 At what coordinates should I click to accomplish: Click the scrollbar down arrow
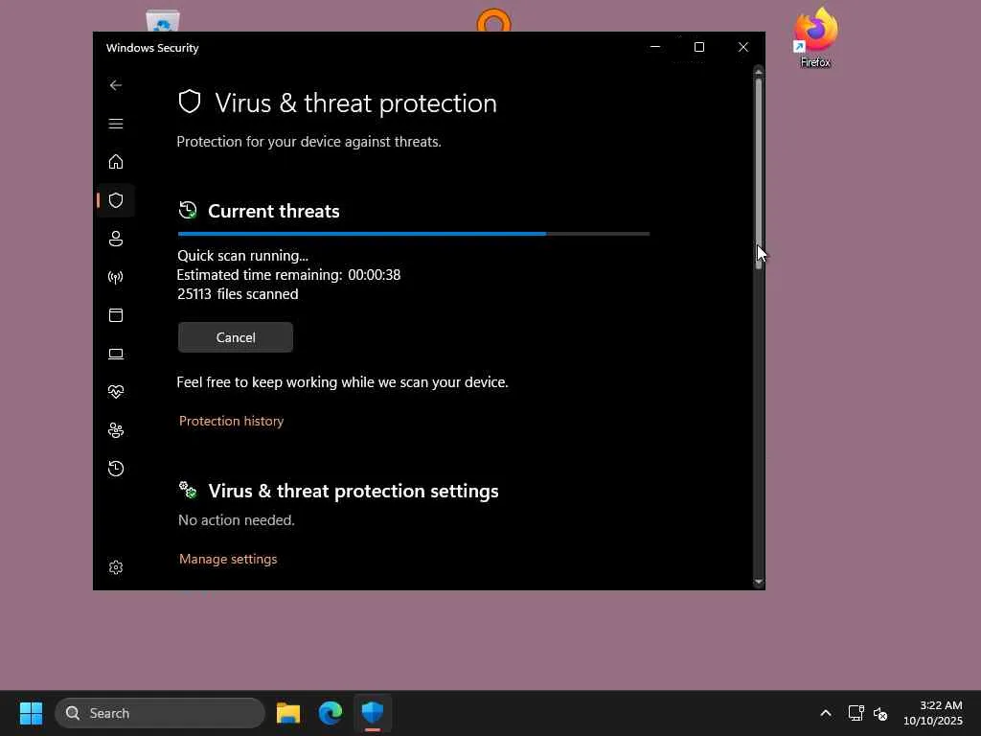coord(759,582)
